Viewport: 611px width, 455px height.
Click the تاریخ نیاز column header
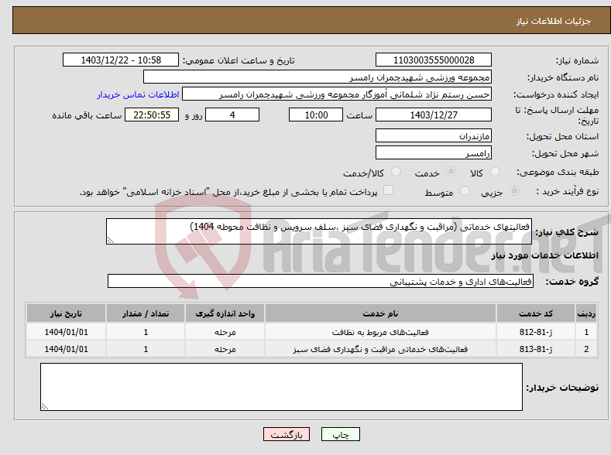click(66, 313)
